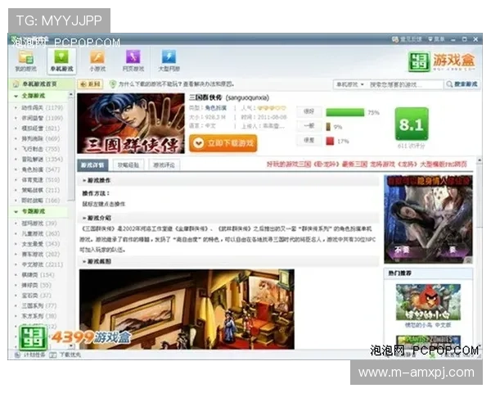Select the category with 1109 games
The width and height of the screenshot is (491, 393).
click(x=42, y=118)
